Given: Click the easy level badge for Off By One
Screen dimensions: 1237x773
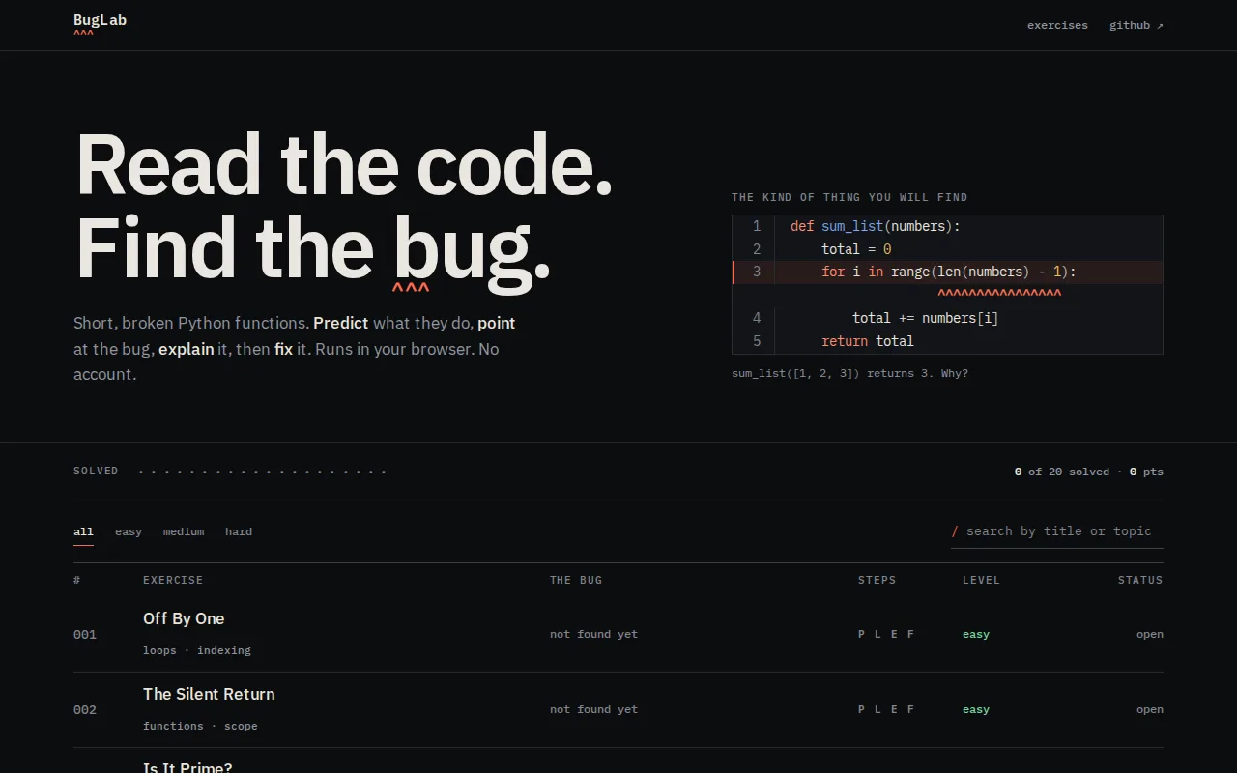Looking at the screenshot, I should pos(976,635).
